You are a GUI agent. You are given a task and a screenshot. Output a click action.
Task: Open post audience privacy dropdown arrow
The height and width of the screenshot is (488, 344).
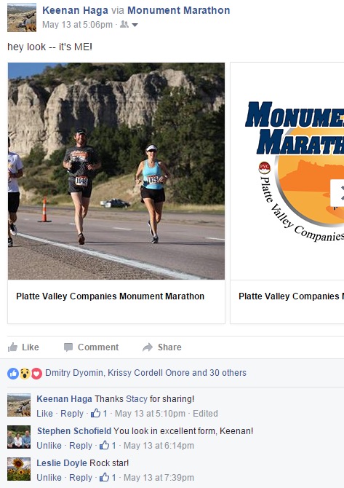[135, 25]
